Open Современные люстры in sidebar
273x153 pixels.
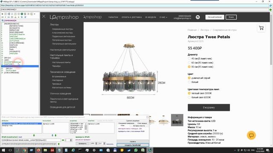[63, 29]
